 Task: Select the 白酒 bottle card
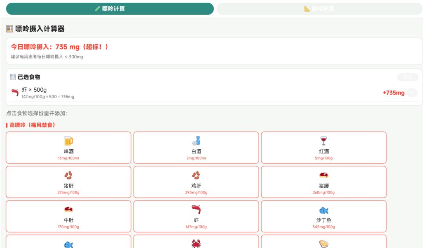click(196, 148)
